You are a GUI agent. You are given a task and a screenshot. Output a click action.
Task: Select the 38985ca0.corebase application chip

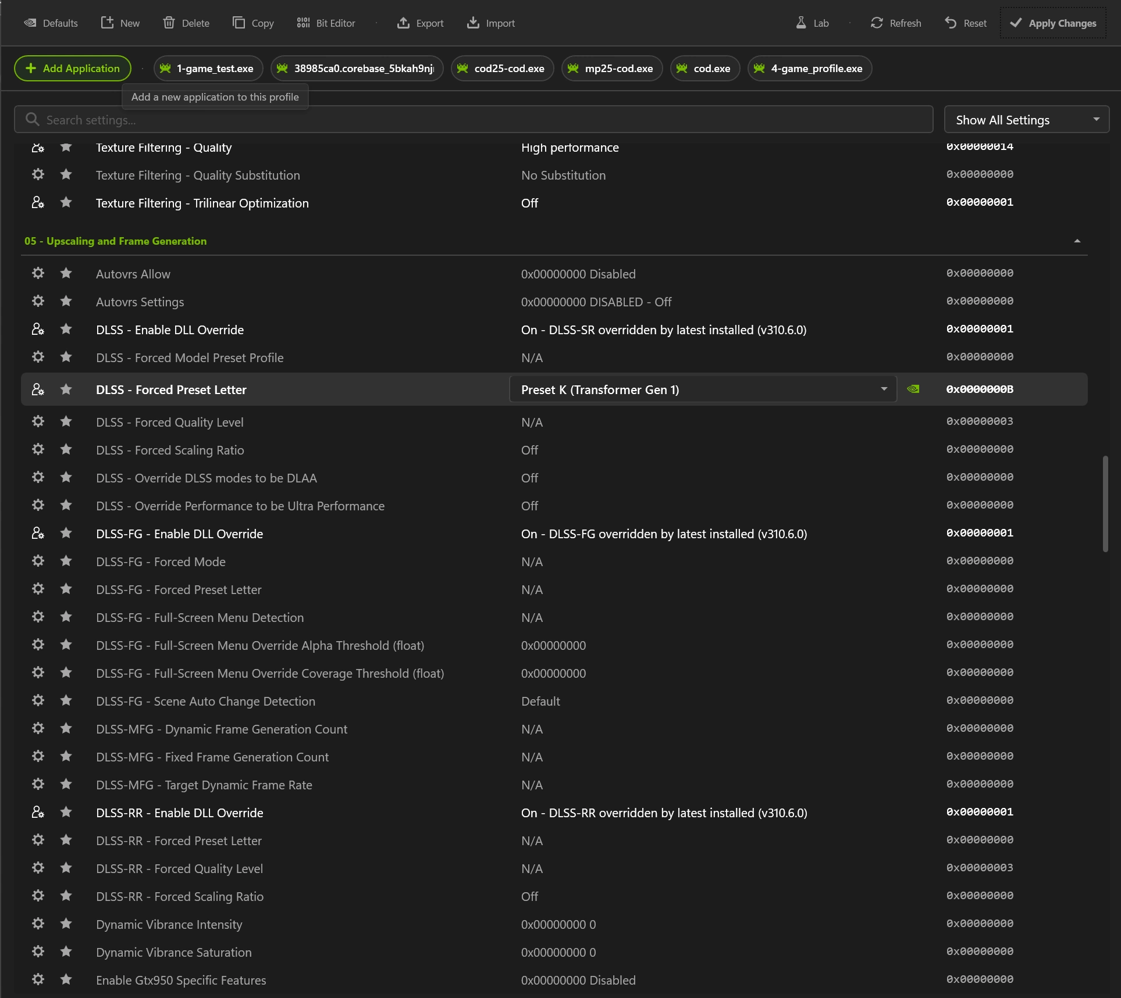pos(357,69)
